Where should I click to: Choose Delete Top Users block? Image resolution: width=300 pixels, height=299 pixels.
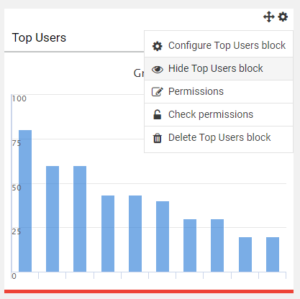(x=219, y=137)
